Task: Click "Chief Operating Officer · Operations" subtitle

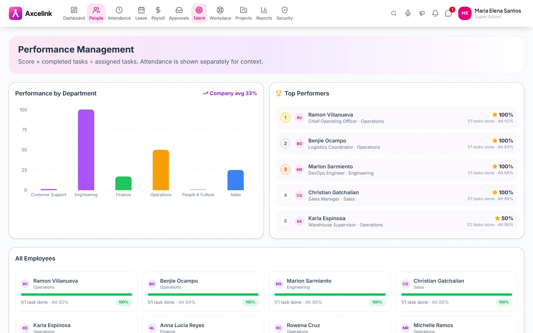Action: click(x=346, y=121)
